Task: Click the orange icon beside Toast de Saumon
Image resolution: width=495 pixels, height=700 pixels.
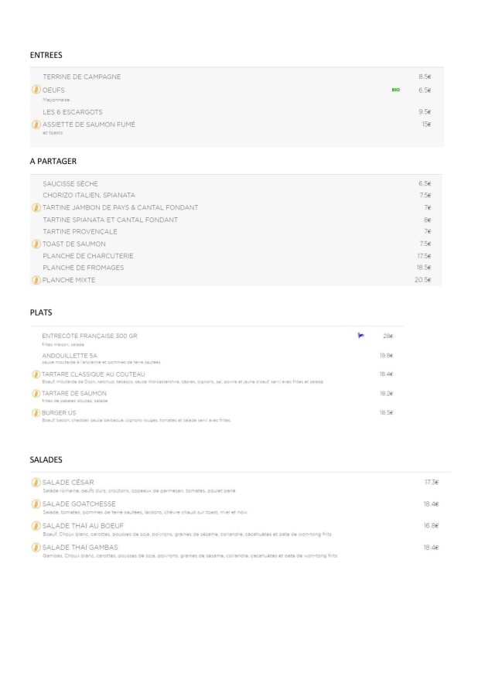Action: [x=36, y=244]
